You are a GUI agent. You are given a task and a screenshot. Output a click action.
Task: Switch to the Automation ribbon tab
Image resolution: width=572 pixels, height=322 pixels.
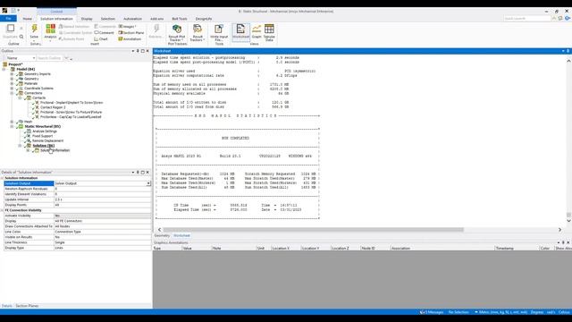point(132,19)
